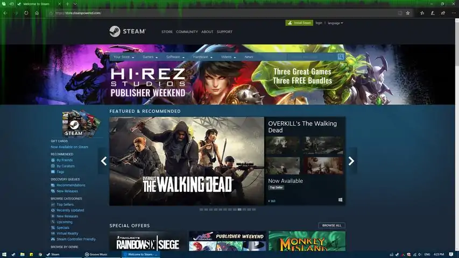Image resolution: width=459 pixels, height=258 pixels.
Task: Click the Steam Controller Friendly icon
Action: point(53,239)
